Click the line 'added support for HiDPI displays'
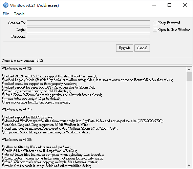 pyautogui.click(x=27, y=117)
